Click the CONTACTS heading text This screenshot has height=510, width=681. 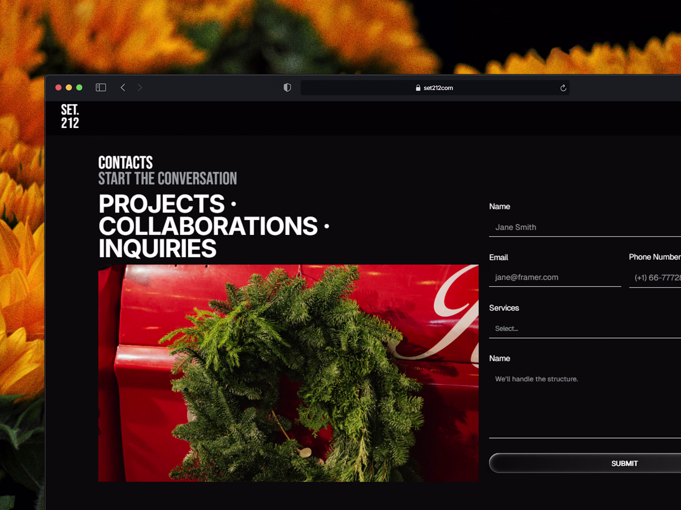coord(125,163)
